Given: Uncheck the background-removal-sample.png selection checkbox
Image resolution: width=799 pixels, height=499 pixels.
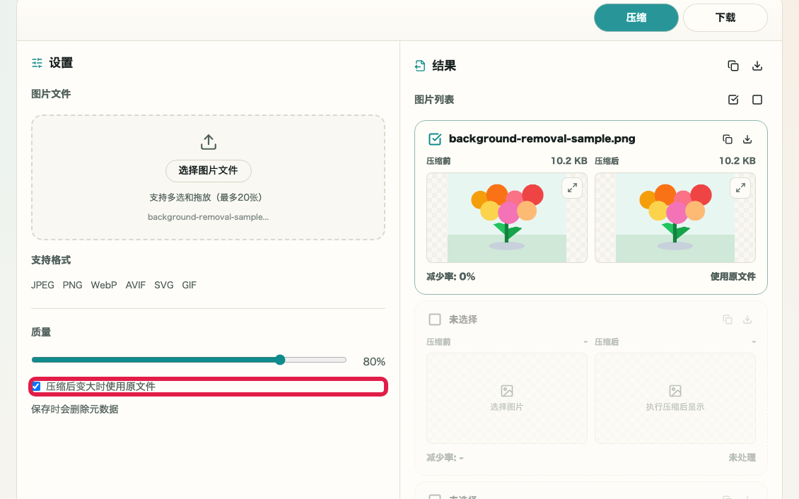Looking at the screenshot, I should (x=435, y=139).
